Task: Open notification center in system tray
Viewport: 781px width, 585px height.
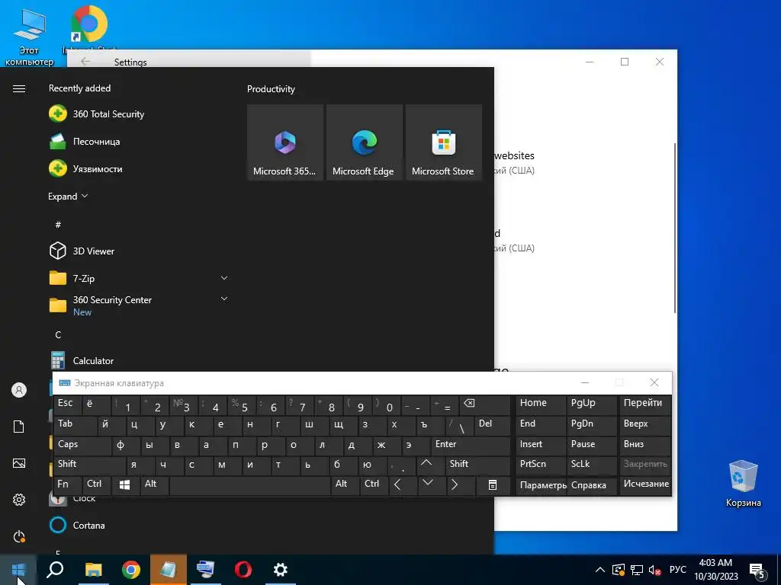Action: coord(757,570)
